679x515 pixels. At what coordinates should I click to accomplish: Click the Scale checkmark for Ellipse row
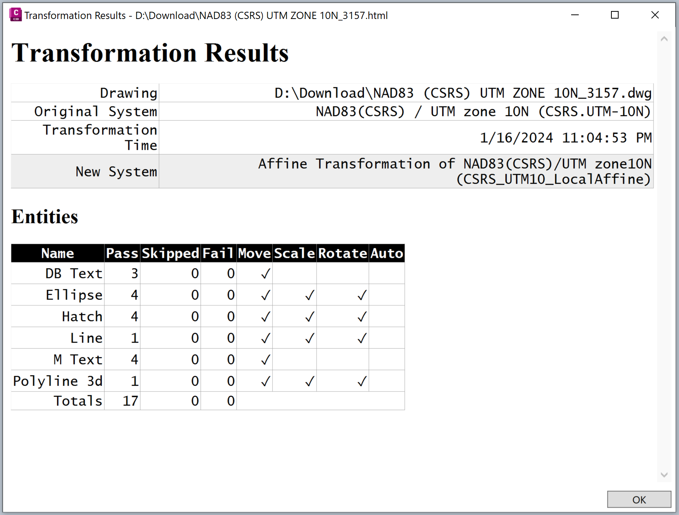[309, 295]
